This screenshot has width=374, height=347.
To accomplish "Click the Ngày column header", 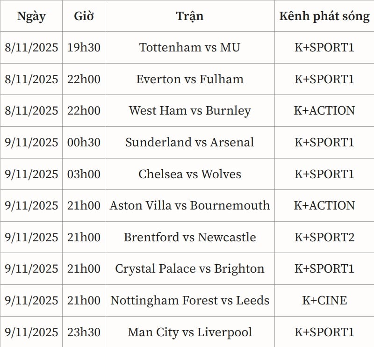I will (x=31, y=16).
